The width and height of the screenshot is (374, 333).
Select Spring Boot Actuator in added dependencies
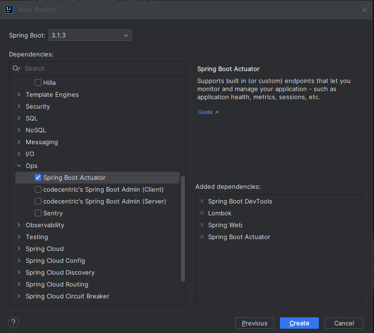pos(239,237)
